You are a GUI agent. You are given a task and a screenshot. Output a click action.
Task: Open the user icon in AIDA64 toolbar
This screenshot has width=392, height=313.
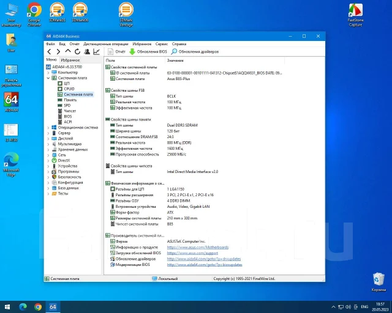(87, 52)
